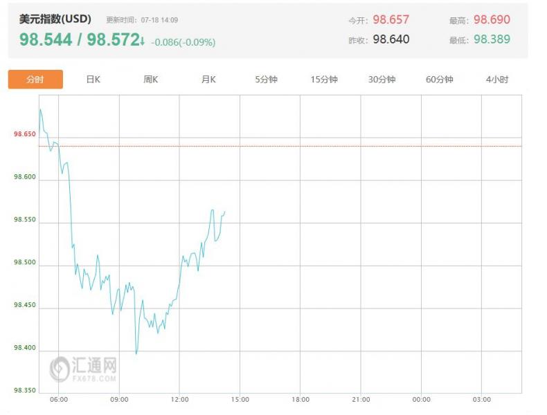The height and width of the screenshot is (415, 547).
Task: Switch to the 5分钟 chart interval
Action: pos(266,80)
